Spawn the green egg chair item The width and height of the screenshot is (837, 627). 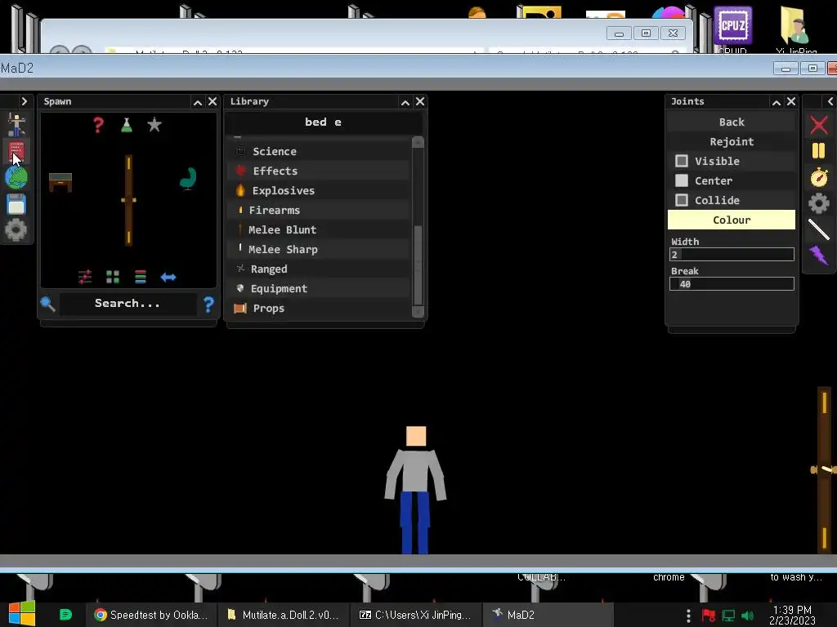click(187, 179)
